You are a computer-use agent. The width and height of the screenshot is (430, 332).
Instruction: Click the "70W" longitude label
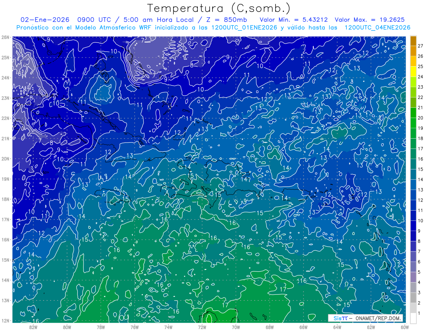[x=236, y=327]
